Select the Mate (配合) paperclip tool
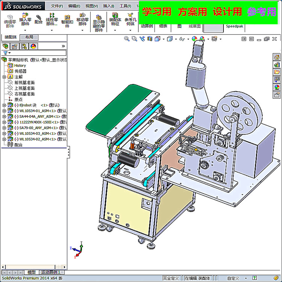The width and height of the screenshot is (282, 282). [x=38, y=20]
